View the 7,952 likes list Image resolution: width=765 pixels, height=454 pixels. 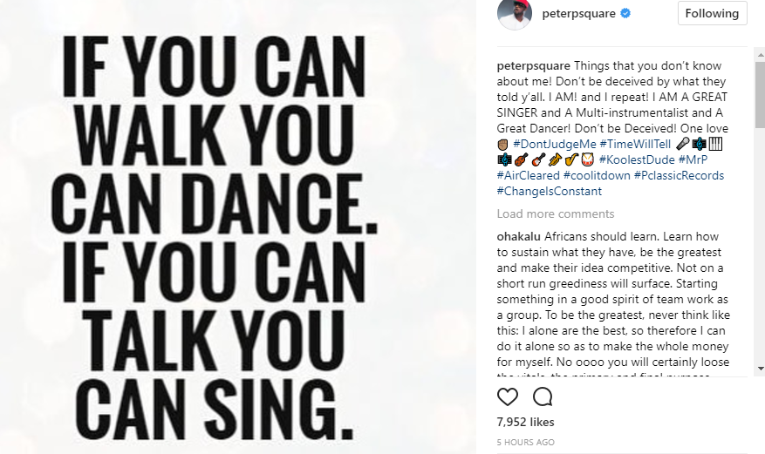click(x=525, y=423)
